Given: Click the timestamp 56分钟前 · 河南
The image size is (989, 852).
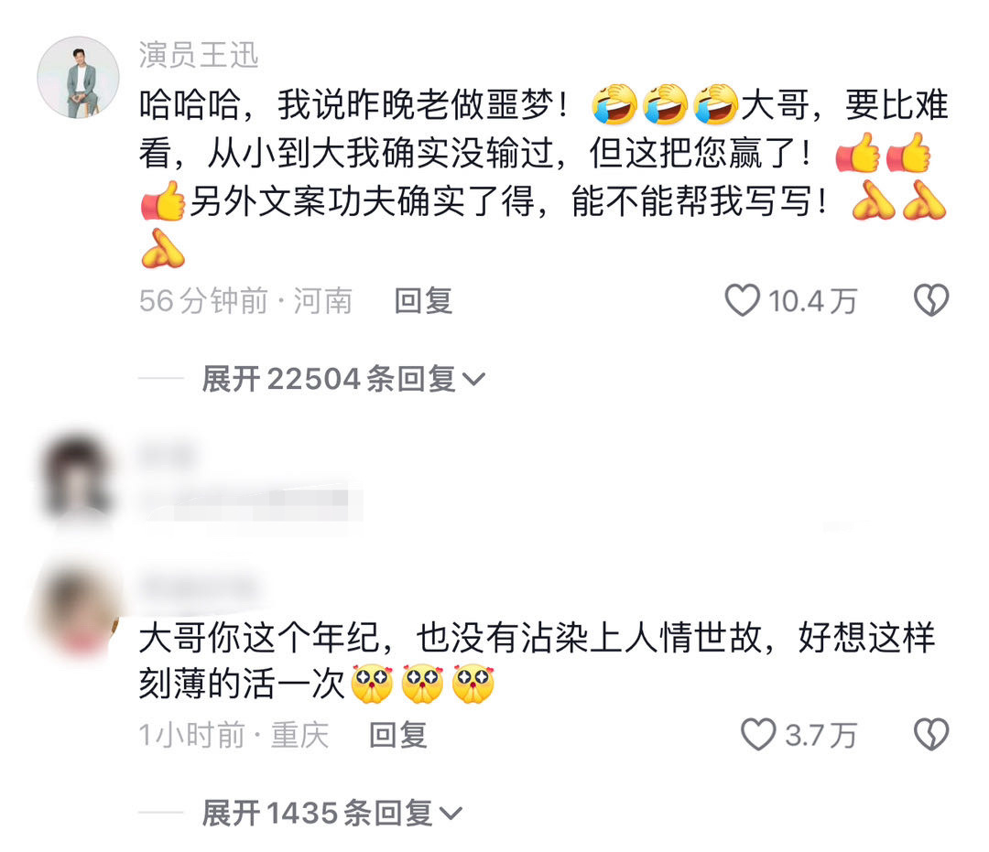Looking at the screenshot, I should point(245,300).
